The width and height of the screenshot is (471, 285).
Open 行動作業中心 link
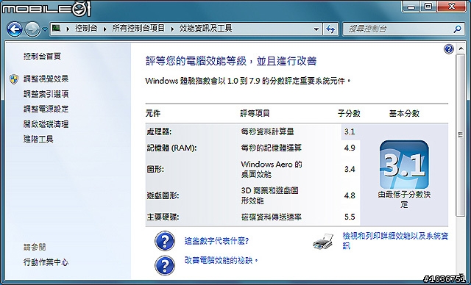pos(46,262)
